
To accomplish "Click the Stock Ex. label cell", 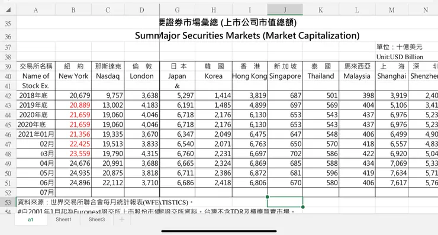I will click(36, 86).
